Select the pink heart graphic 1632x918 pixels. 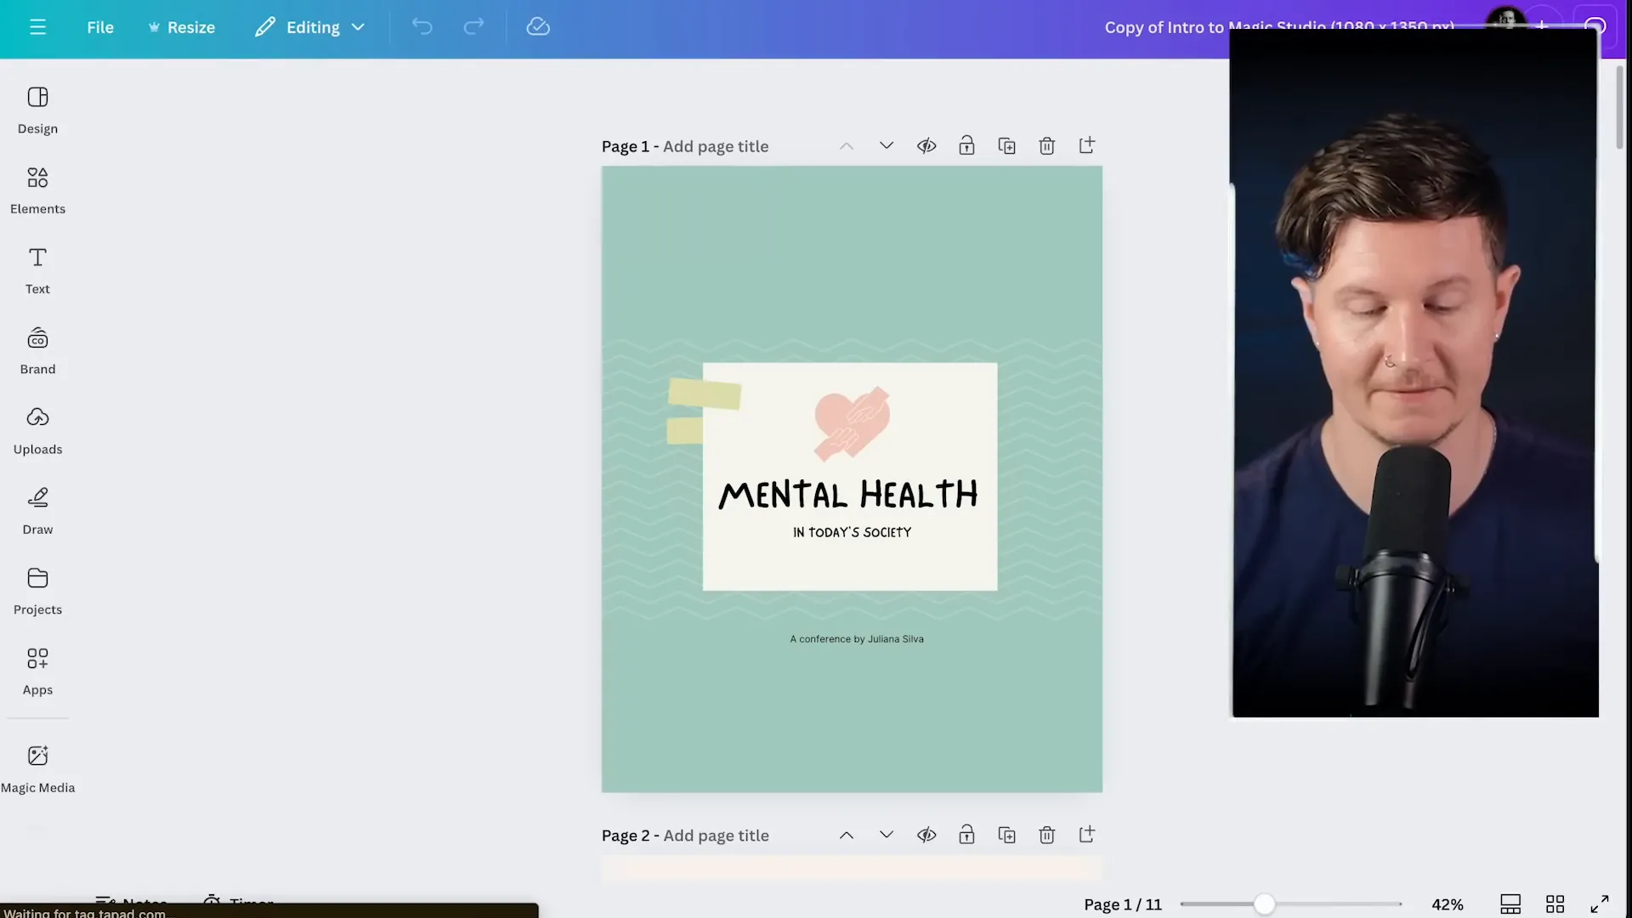[852, 423]
